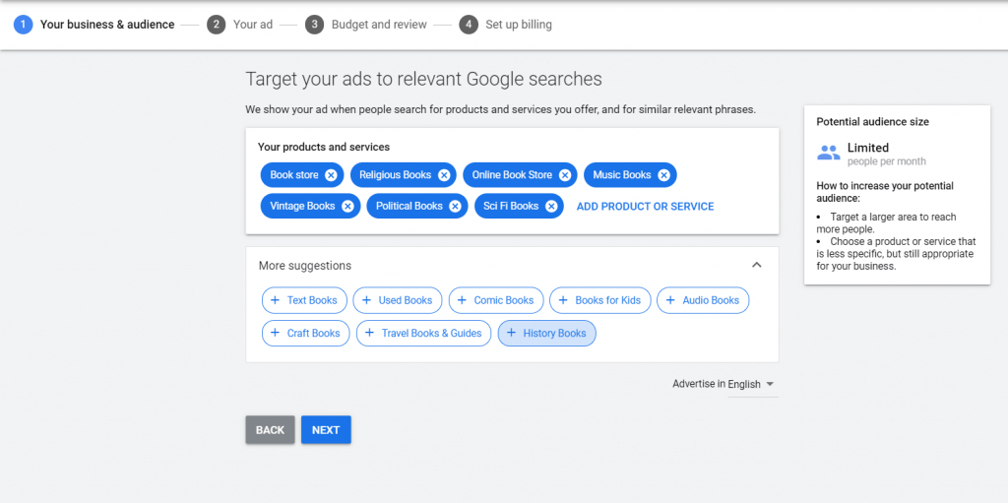Click the ADD PRODUCT OR SERVICE link
This screenshot has width=1008, height=503.
pyautogui.click(x=646, y=207)
